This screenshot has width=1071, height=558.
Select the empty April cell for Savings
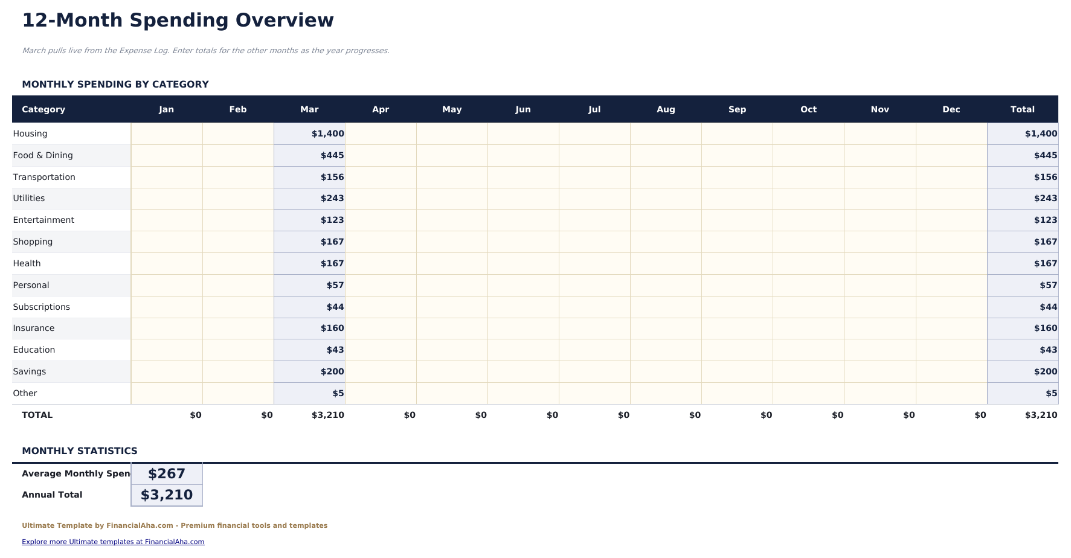pos(381,371)
